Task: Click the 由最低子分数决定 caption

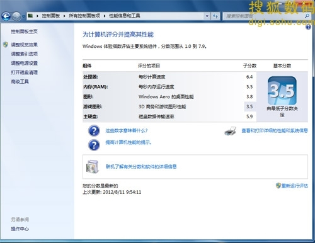Action: click(282, 111)
